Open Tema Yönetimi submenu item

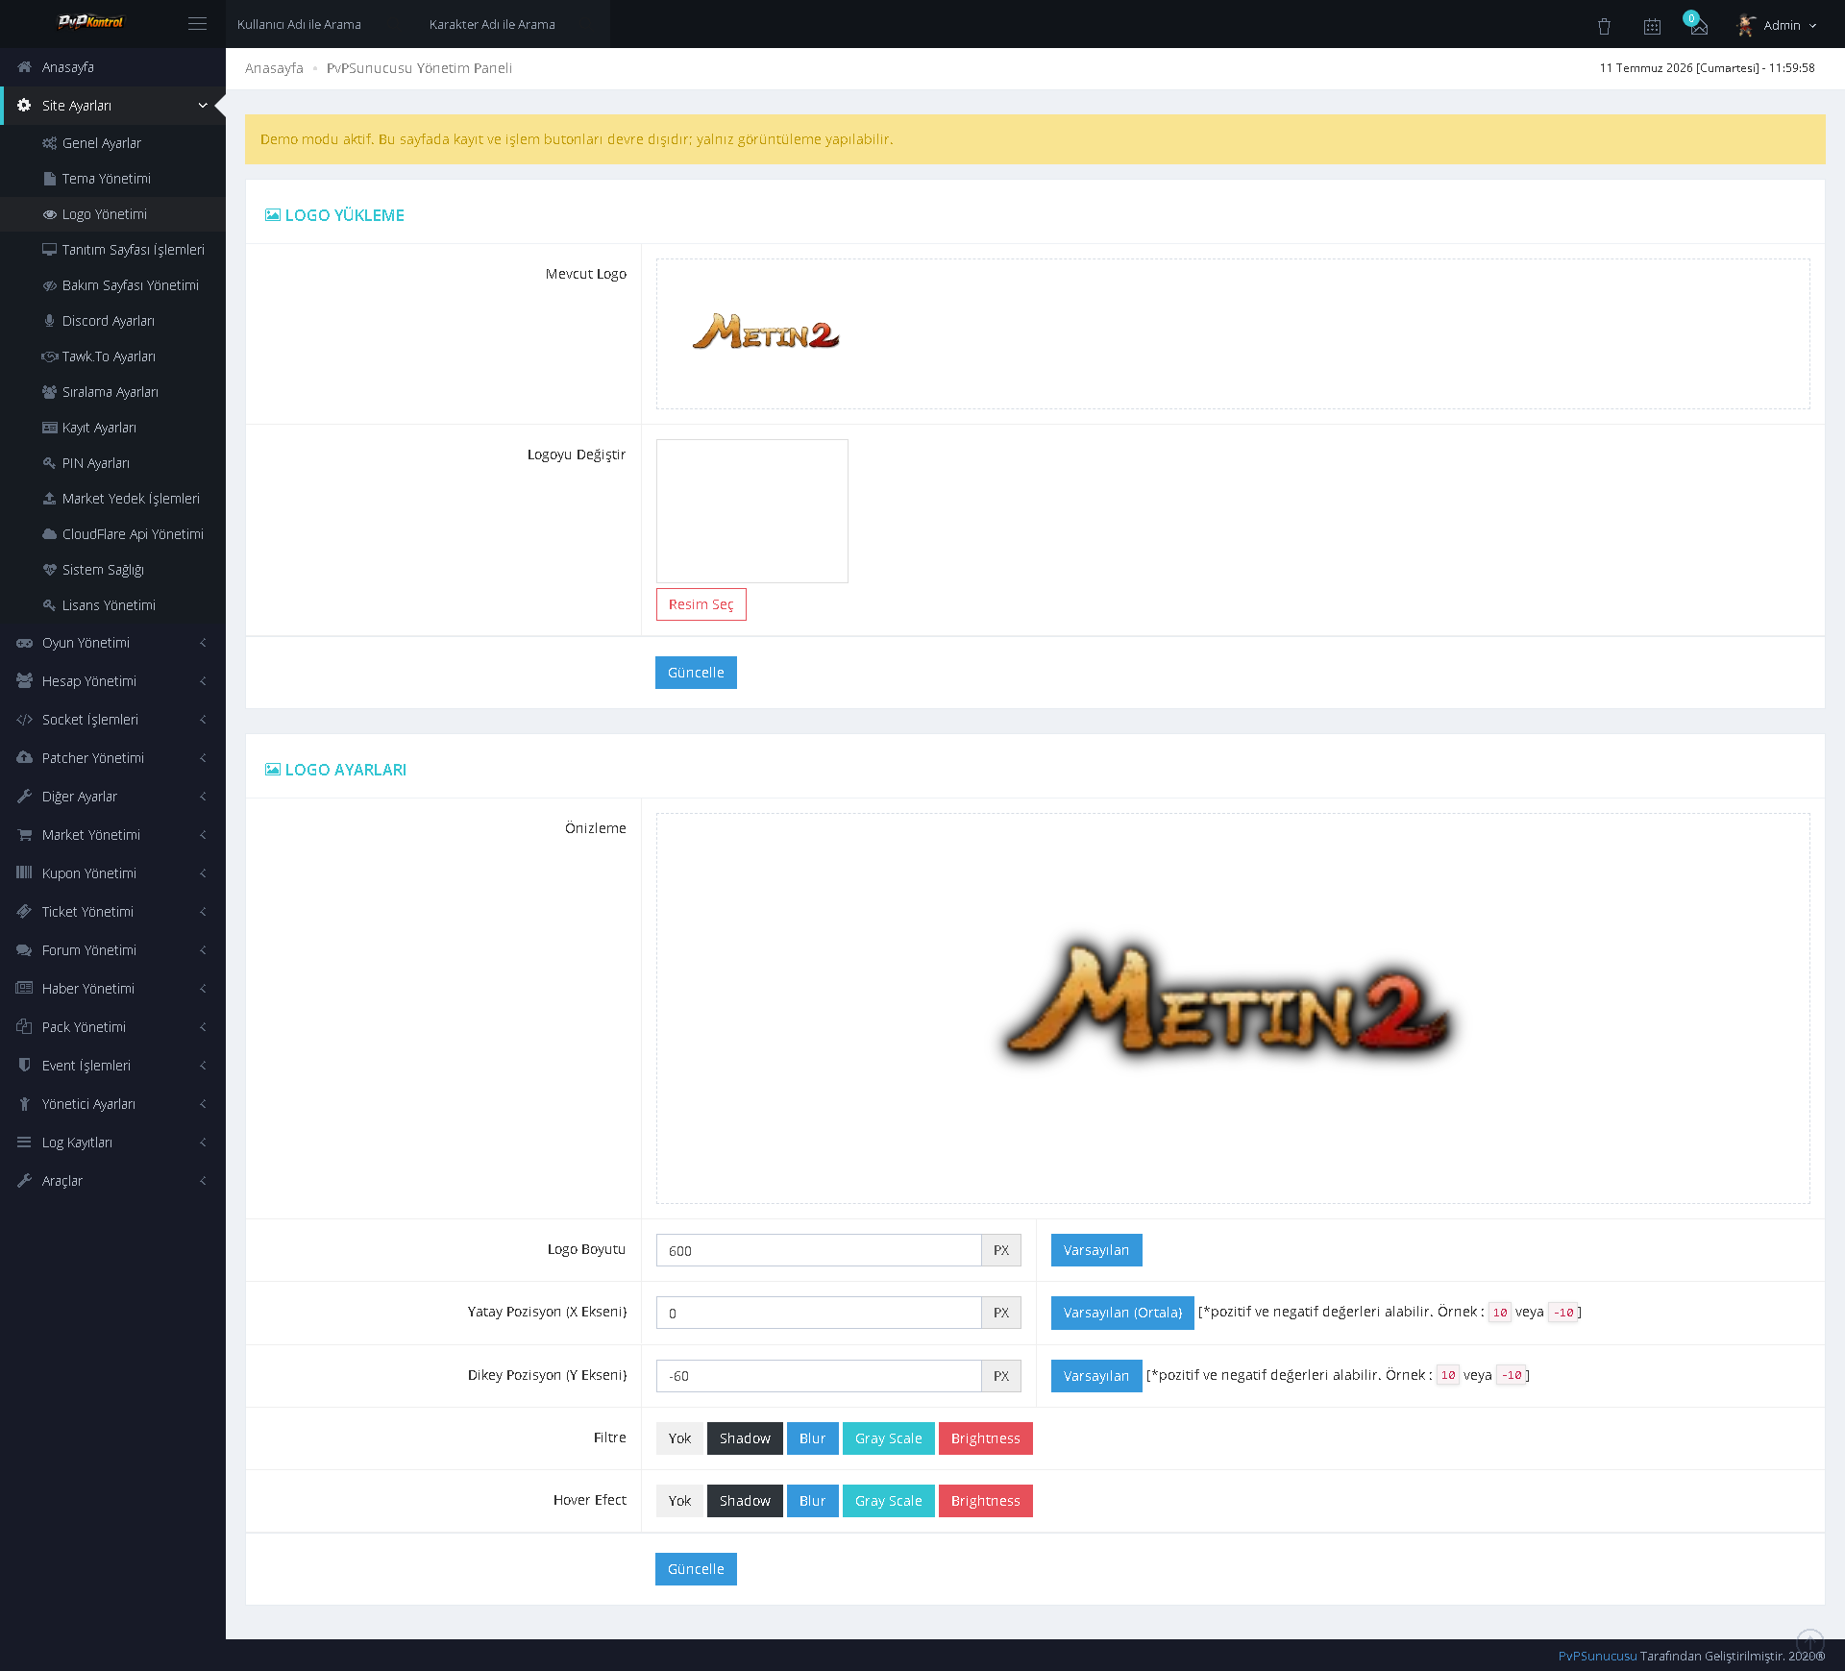(x=112, y=179)
